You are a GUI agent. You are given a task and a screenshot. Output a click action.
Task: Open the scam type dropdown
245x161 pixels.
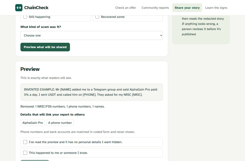[x=91, y=35]
